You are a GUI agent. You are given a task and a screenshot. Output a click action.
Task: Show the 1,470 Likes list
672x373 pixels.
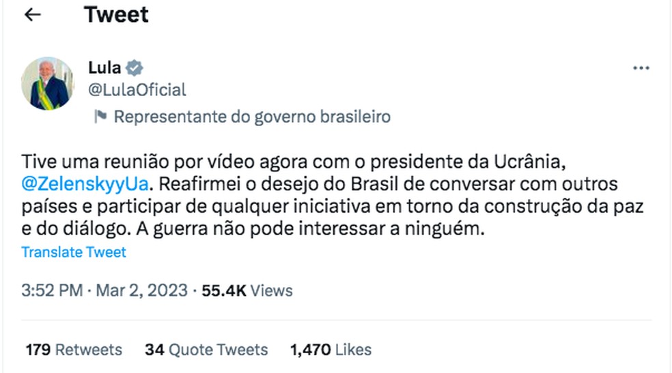[331, 350]
